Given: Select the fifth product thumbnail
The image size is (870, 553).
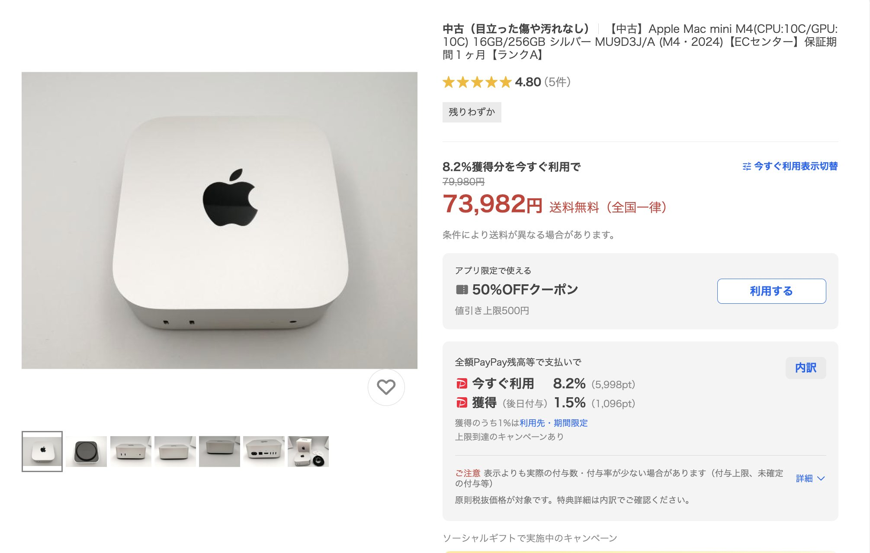Looking at the screenshot, I should point(219,451).
